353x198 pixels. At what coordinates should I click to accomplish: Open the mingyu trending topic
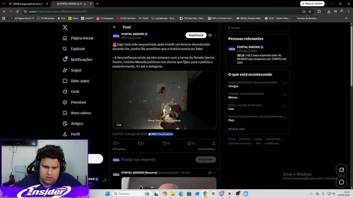click(233, 86)
